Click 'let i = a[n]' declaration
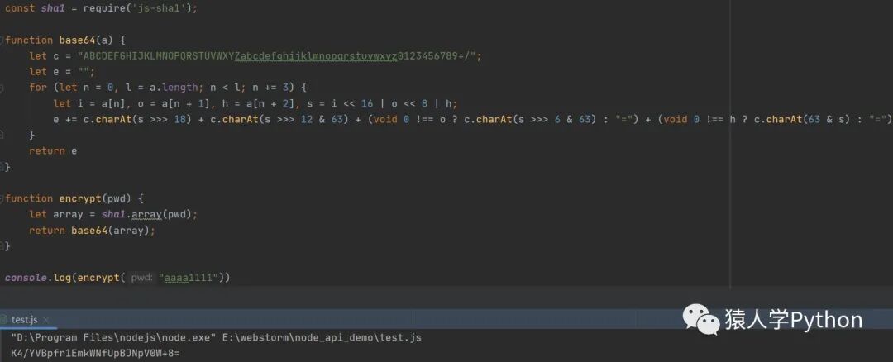The width and height of the screenshot is (893, 362). point(88,103)
